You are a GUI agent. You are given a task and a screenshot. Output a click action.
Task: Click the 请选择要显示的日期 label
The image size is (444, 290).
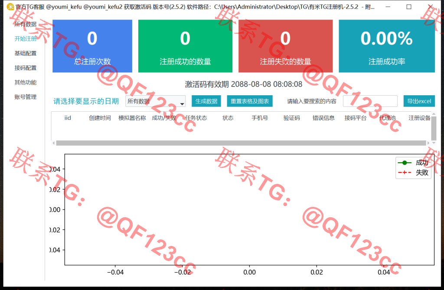pos(86,101)
